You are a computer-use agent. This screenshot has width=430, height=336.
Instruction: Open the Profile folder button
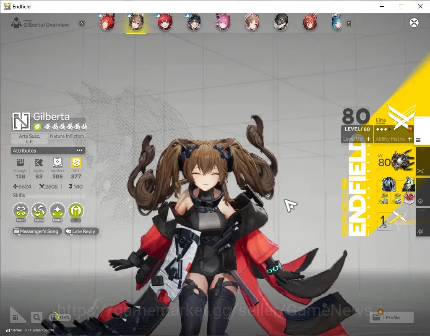tap(391, 318)
